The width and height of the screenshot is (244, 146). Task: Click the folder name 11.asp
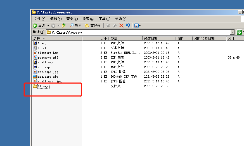pos(44,86)
